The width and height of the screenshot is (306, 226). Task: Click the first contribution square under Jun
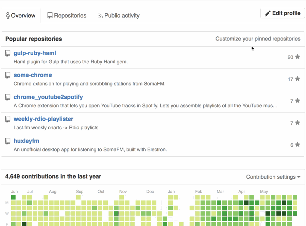click(x=14, y=197)
